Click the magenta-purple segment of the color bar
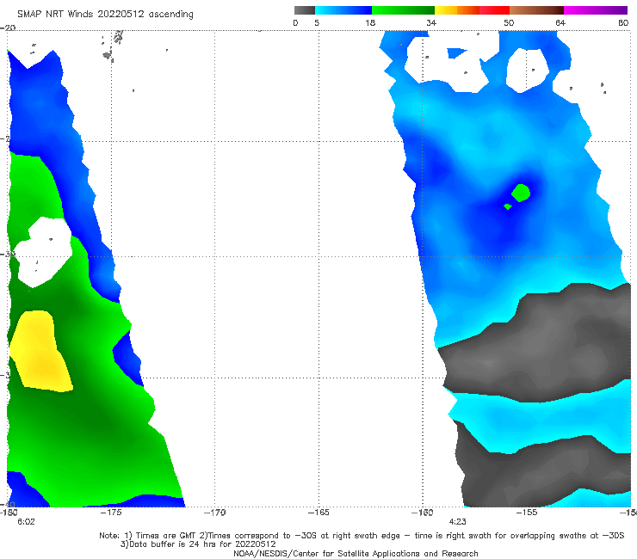 (596, 10)
